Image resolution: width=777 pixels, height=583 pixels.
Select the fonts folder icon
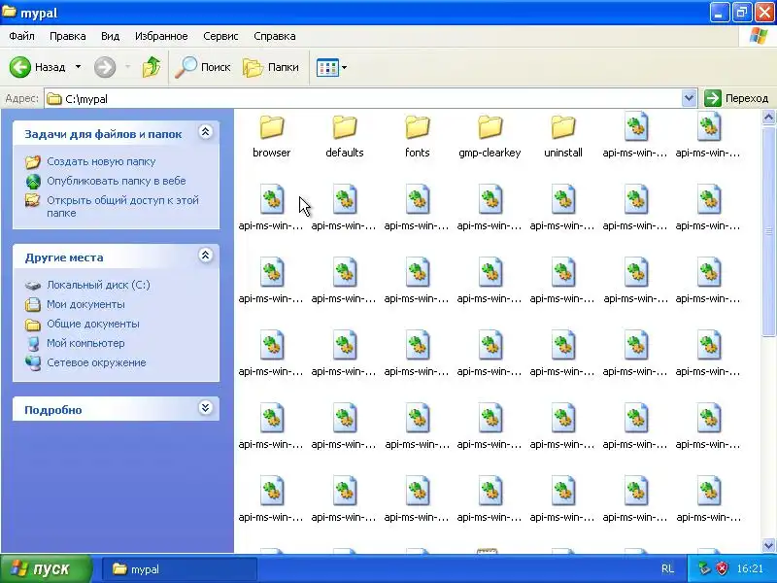click(x=418, y=127)
